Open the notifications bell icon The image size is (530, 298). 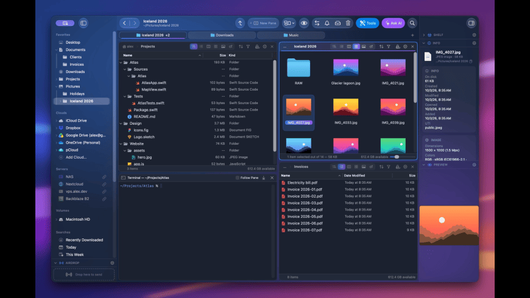click(327, 23)
